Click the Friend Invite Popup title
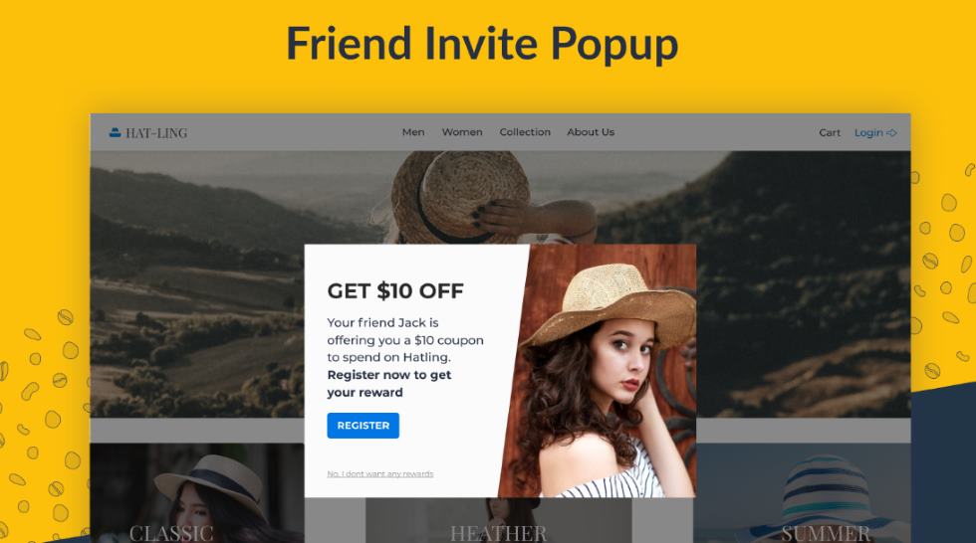Image resolution: width=976 pixels, height=543 pixels. click(482, 45)
